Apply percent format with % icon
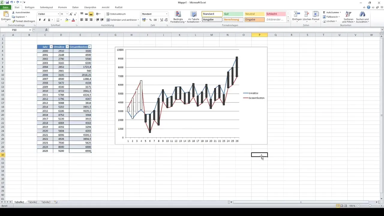 pos(151,20)
